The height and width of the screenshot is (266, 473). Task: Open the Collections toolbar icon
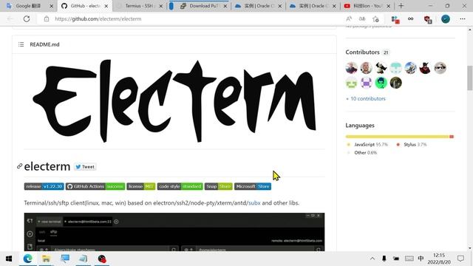coord(395,19)
